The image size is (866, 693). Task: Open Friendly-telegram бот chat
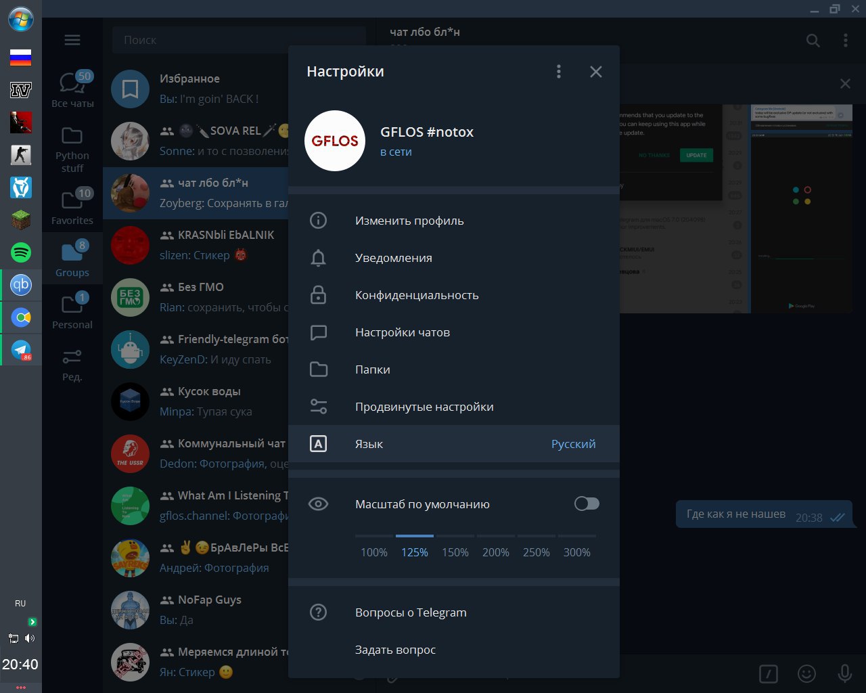196,349
